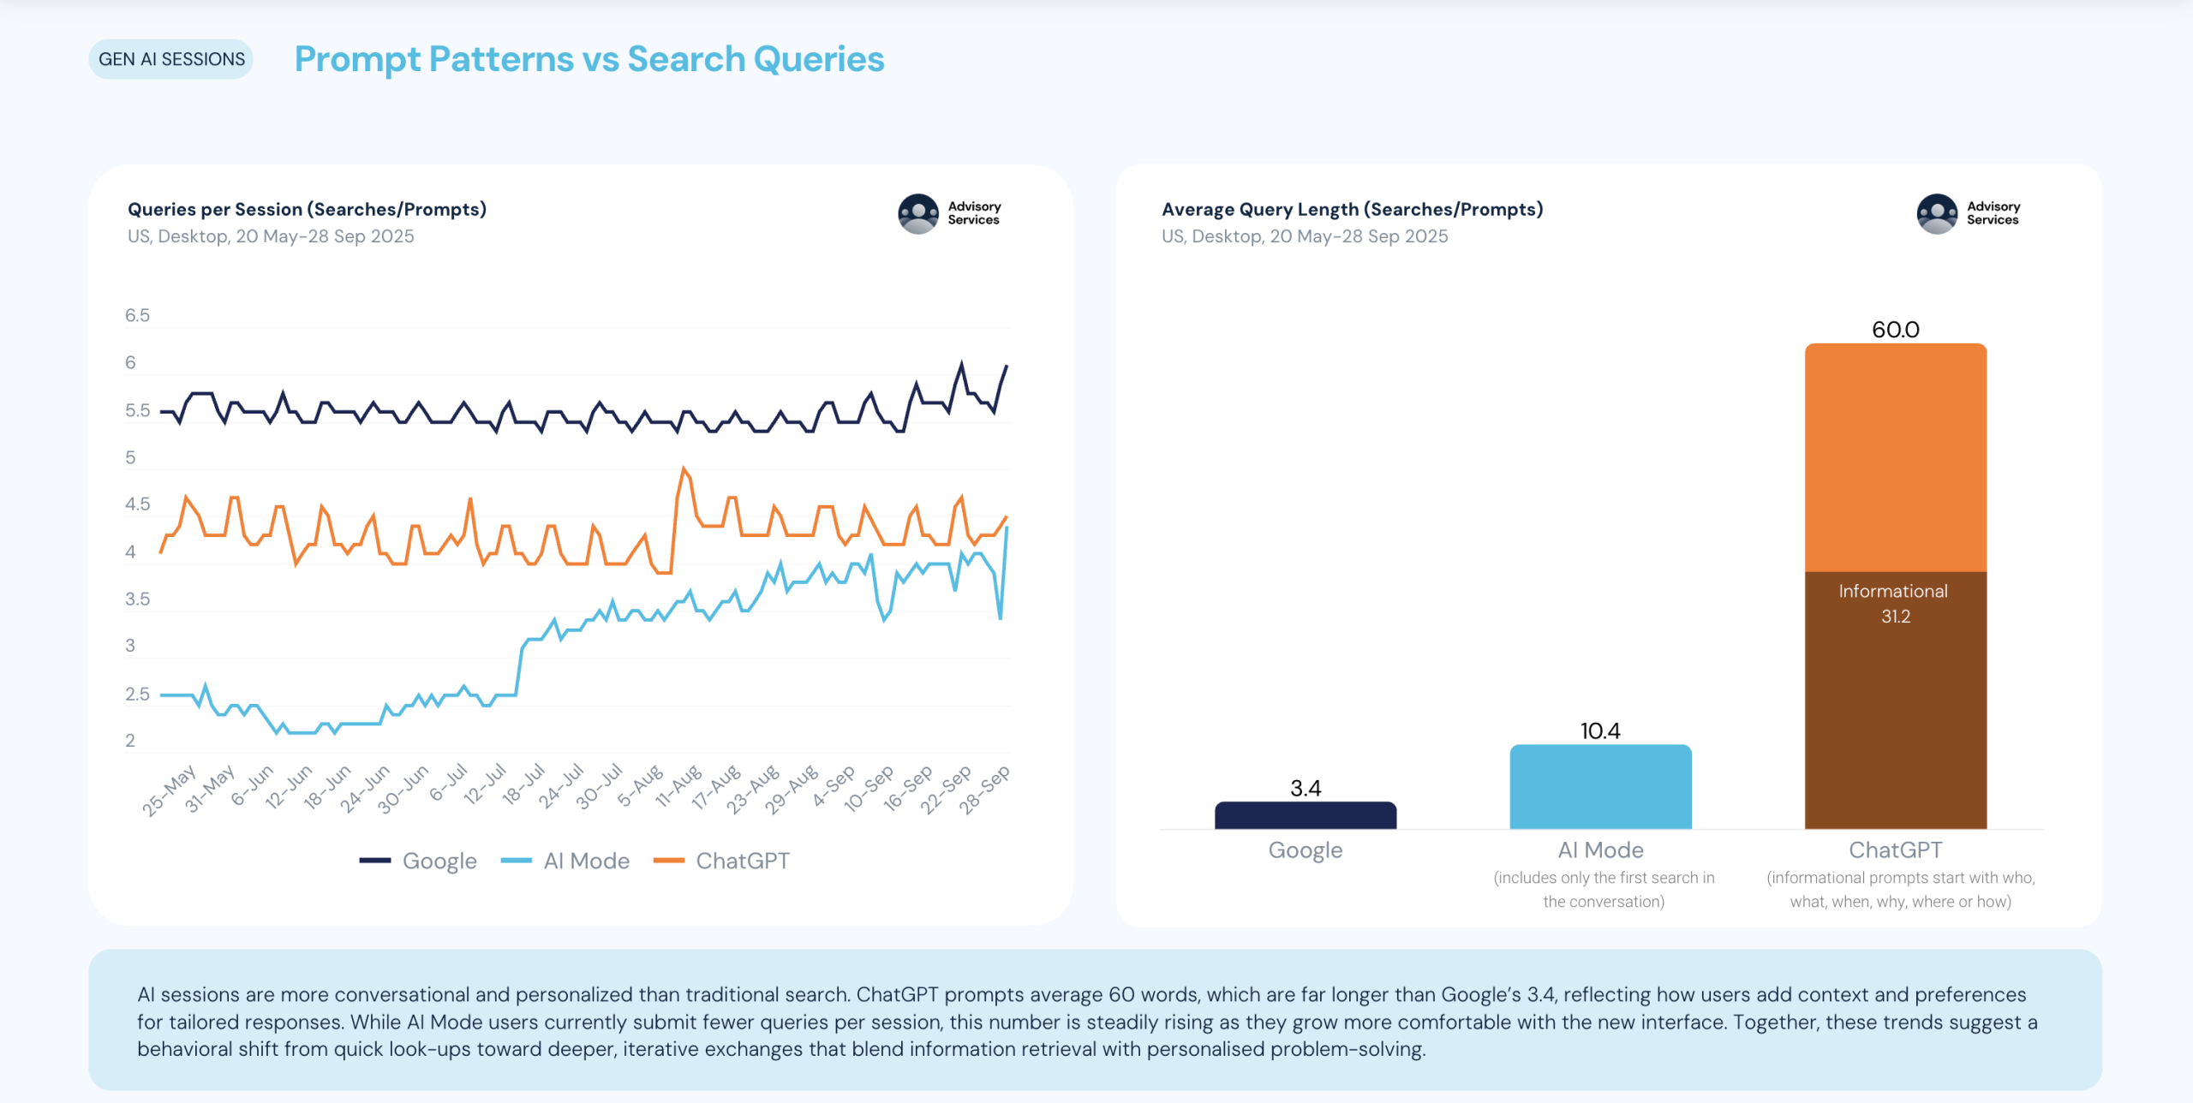Click the dark navy Google bar
The image size is (2193, 1103).
coord(1305,815)
